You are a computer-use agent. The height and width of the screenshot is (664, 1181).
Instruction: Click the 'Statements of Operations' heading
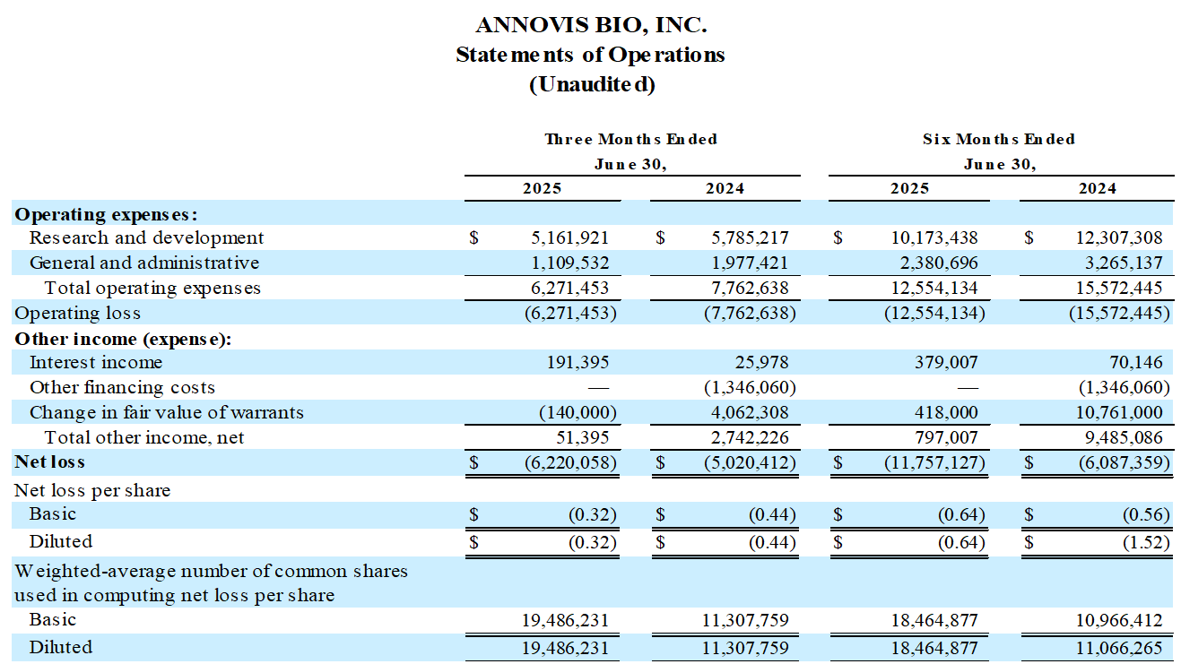590,55
